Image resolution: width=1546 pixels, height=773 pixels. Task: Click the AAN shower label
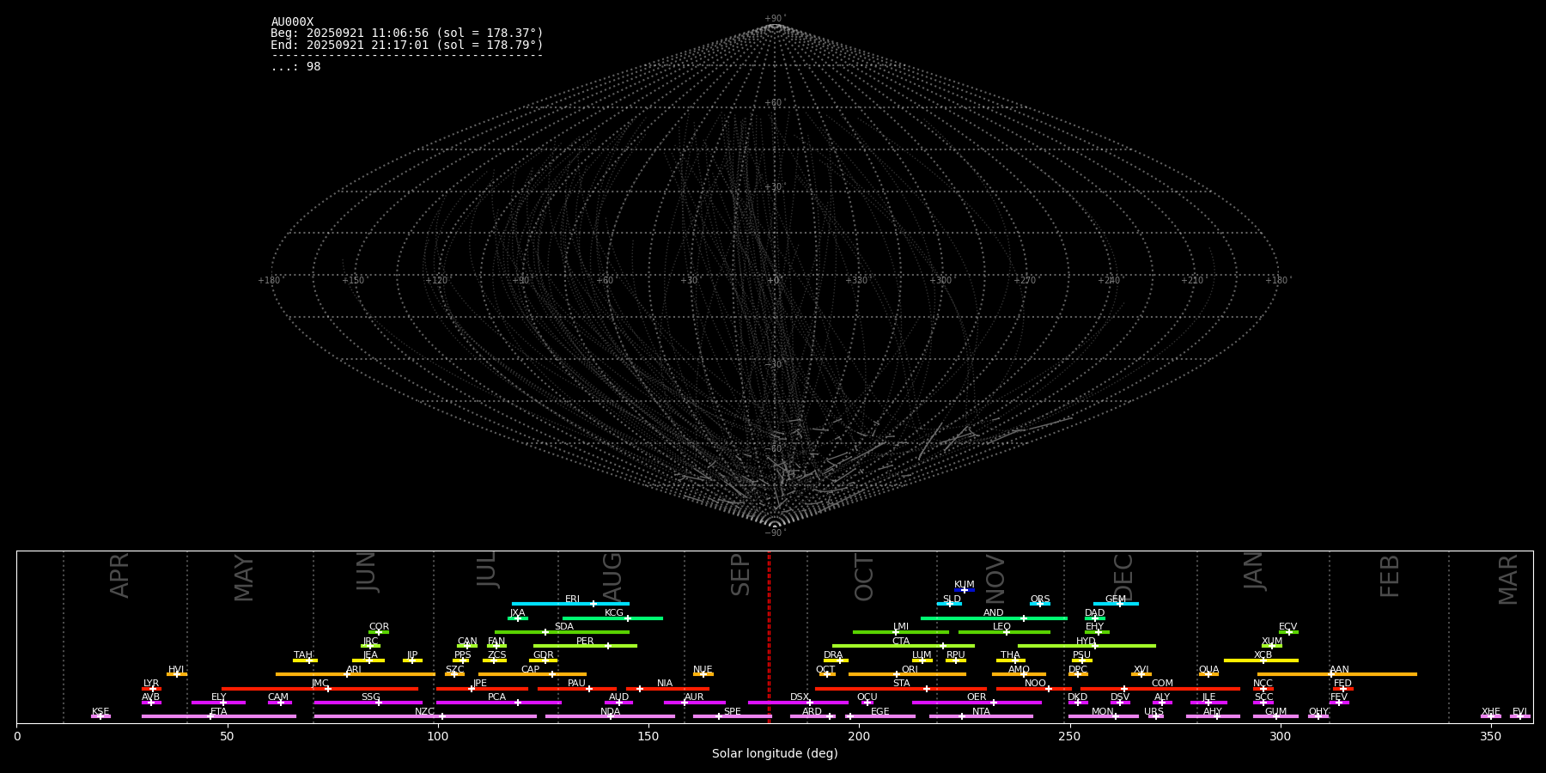click(x=1339, y=670)
